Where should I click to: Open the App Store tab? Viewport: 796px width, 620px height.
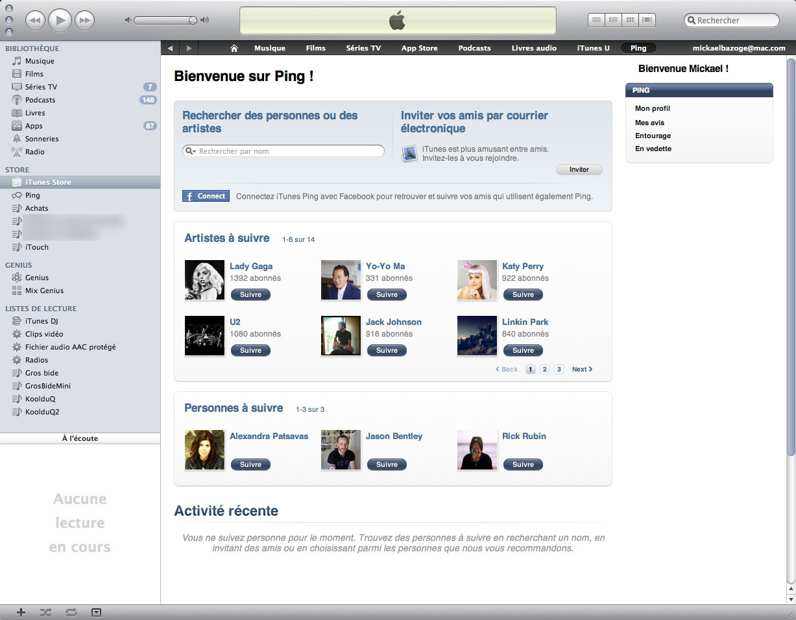click(420, 48)
